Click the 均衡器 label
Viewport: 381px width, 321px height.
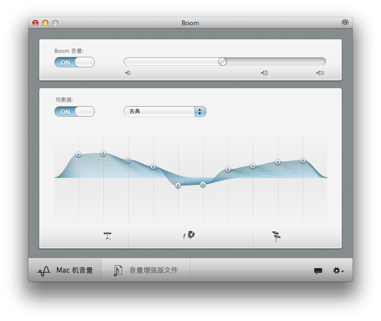tap(64, 100)
